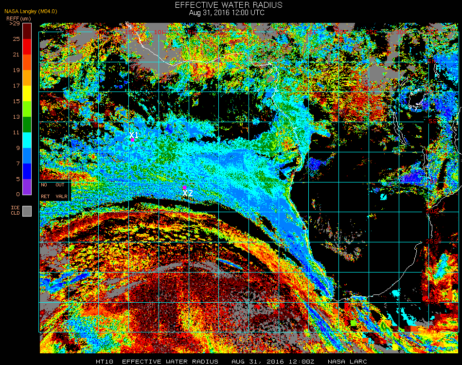Click the 'MT10' footer text
The width and height of the screenshot is (462, 365).
pyautogui.click(x=105, y=362)
